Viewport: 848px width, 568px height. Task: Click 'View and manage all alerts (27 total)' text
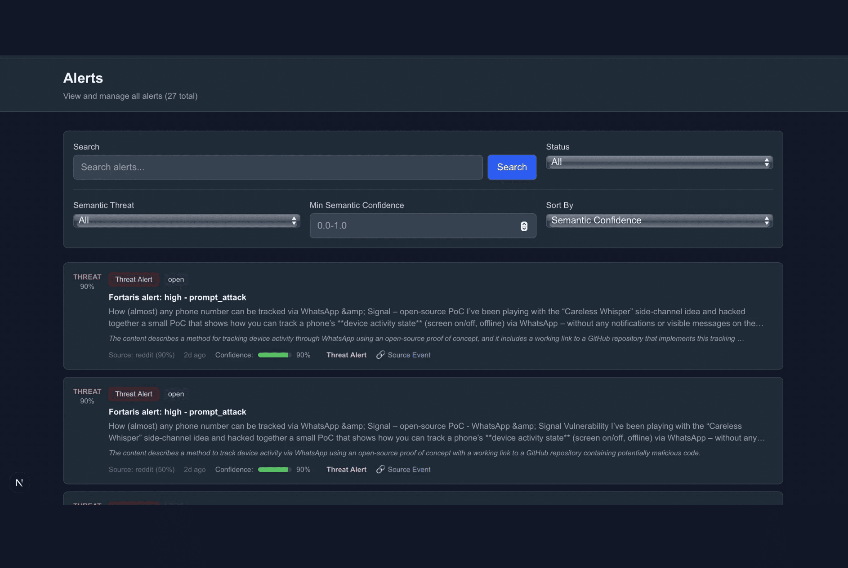130,96
